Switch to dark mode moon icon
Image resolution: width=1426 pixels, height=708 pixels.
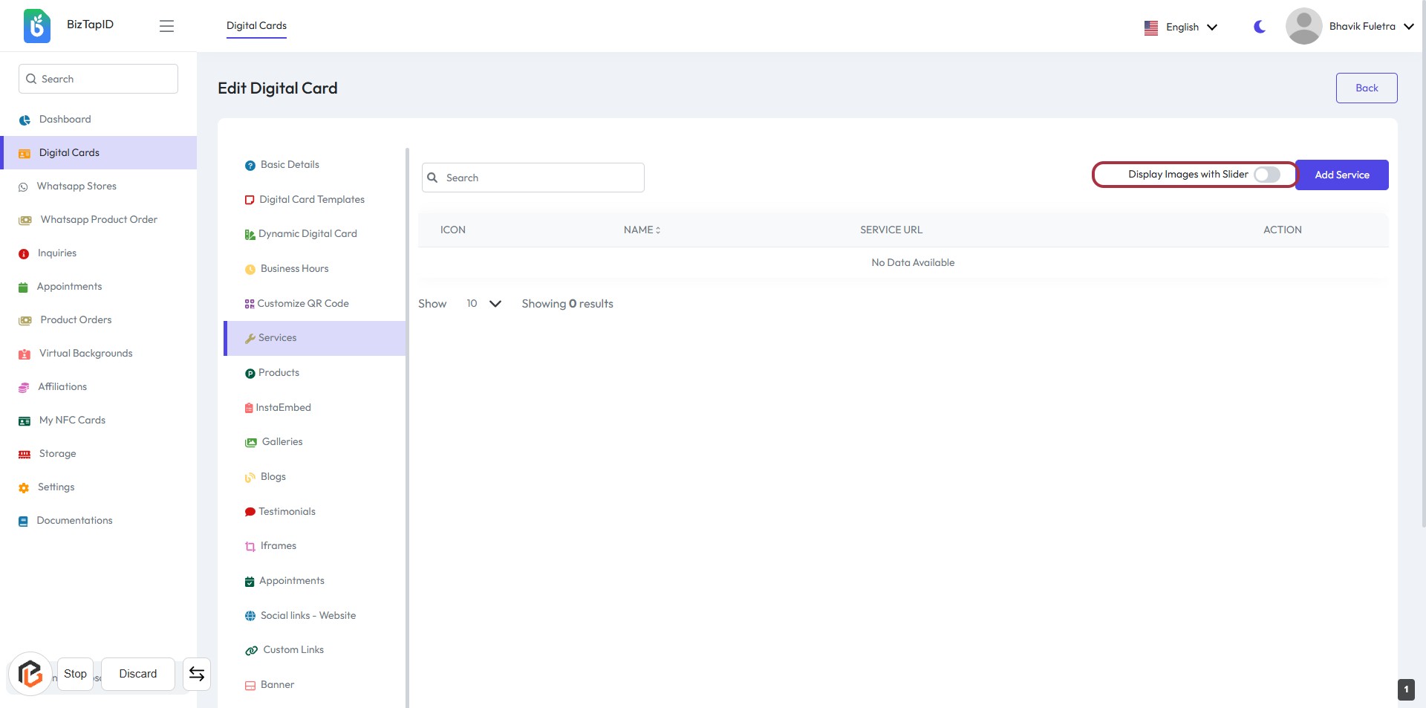tap(1260, 27)
